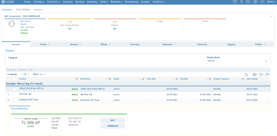Switch to the Services tab
This screenshot has height=136, width=277.
click(16, 44)
